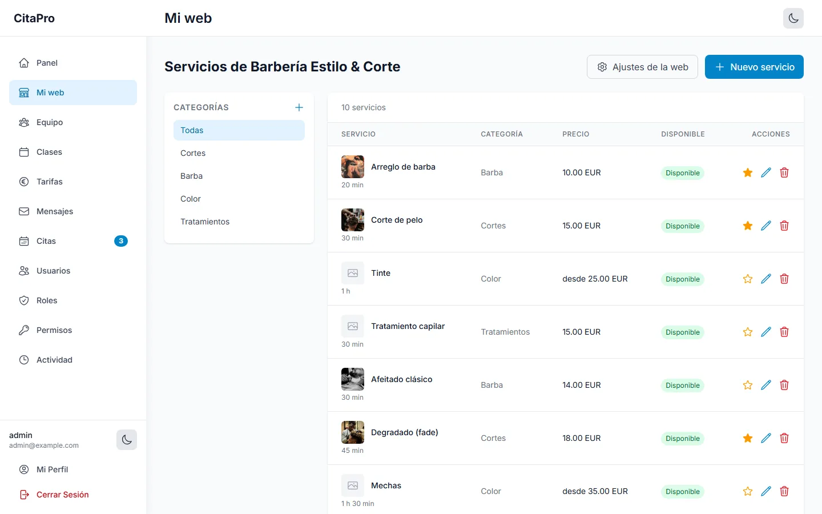Delete the Tratamiento capilar service

click(784, 332)
